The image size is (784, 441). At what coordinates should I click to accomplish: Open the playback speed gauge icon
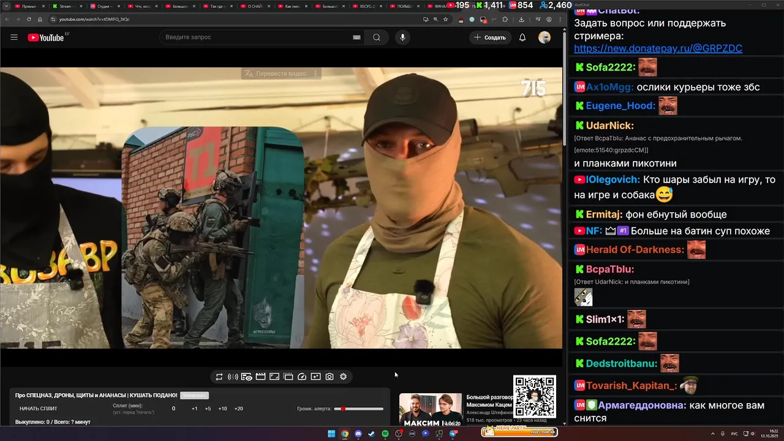point(302,377)
